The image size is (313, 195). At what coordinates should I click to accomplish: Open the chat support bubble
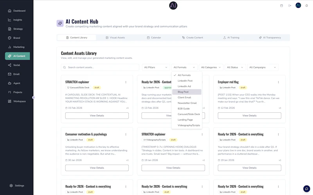click(307, 189)
